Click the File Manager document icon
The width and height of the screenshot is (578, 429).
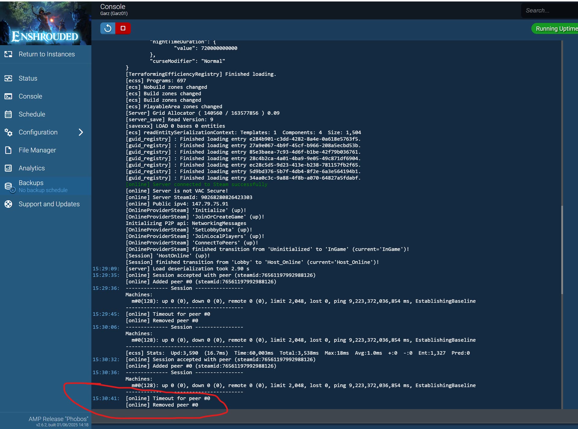(8, 150)
